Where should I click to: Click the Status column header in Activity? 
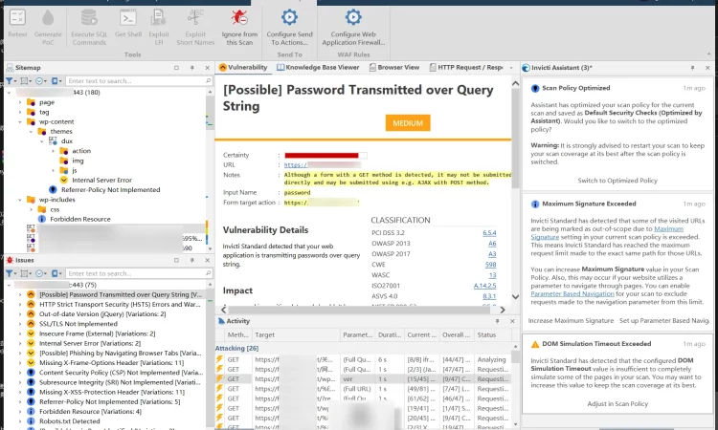point(492,335)
